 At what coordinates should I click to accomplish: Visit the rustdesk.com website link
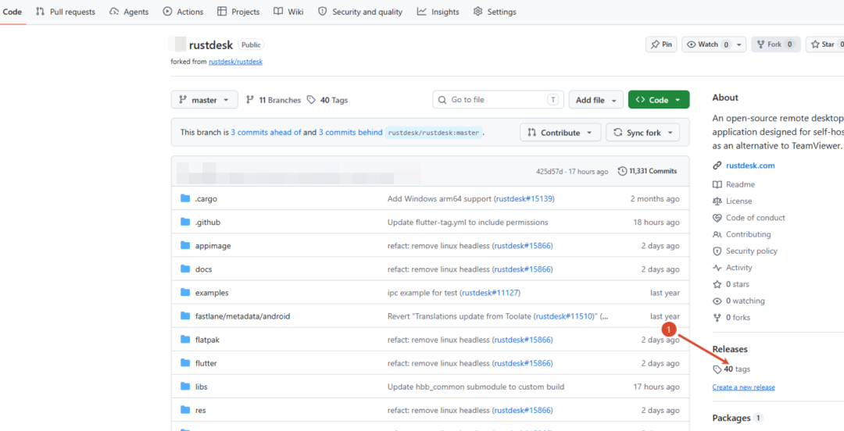[x=750, y=166]
